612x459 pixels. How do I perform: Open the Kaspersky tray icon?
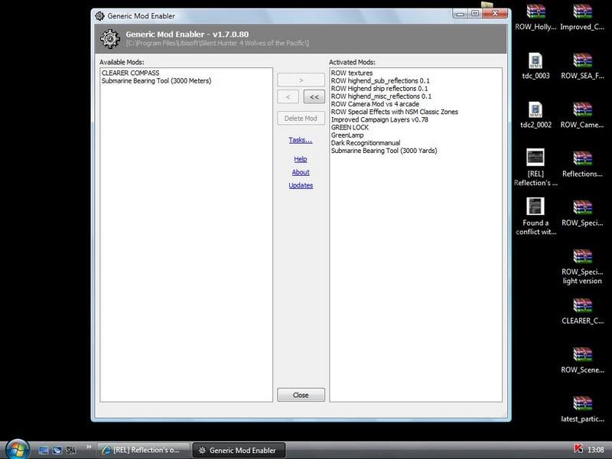[578, 449]
